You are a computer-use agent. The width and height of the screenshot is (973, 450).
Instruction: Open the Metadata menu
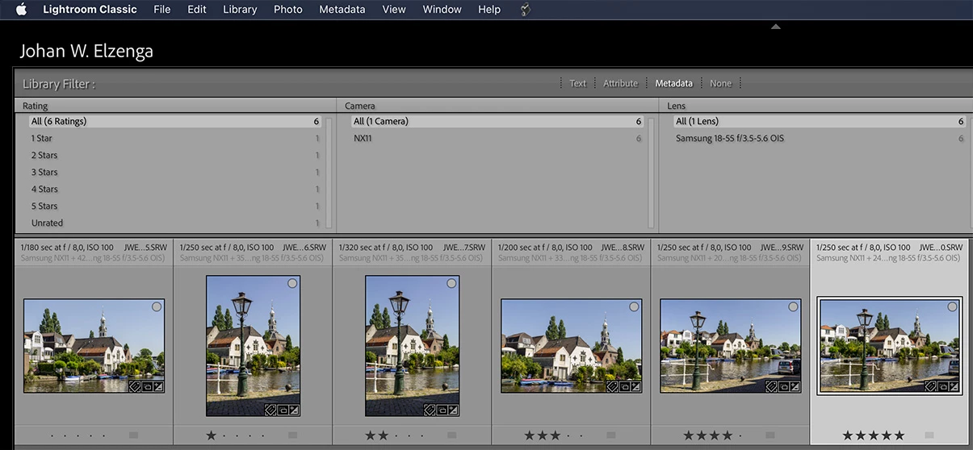[x=342, y=10]
